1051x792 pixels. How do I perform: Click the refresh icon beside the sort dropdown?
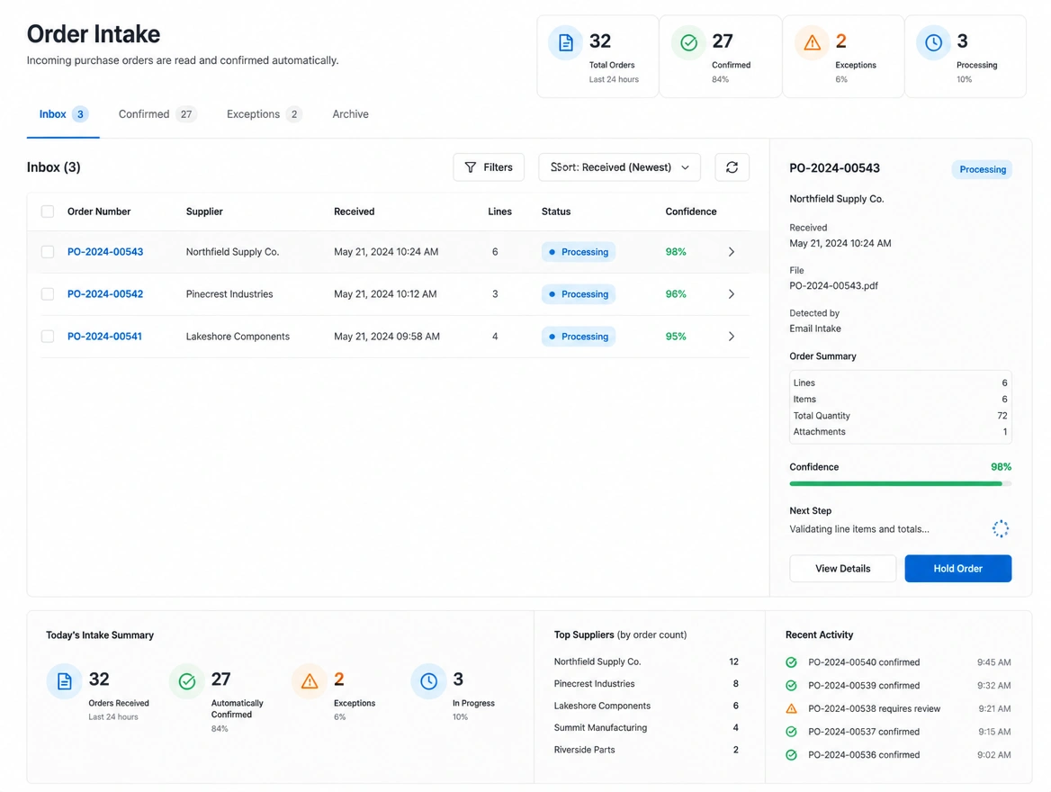(x=732, y=167)
